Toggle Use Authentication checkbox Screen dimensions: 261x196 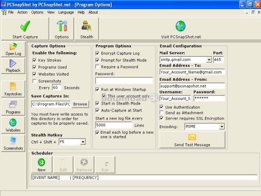pos(162,107)
